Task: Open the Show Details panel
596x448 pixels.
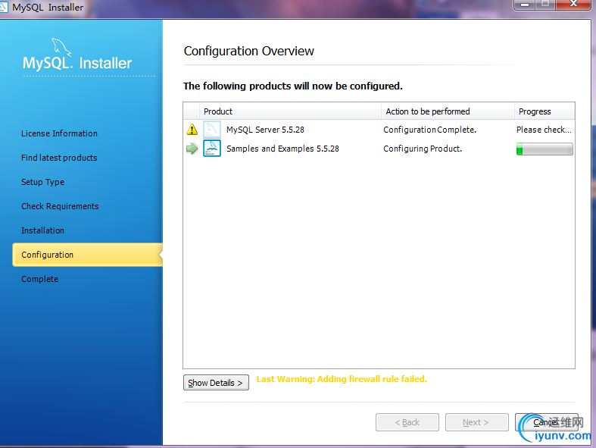Action: 216,383
